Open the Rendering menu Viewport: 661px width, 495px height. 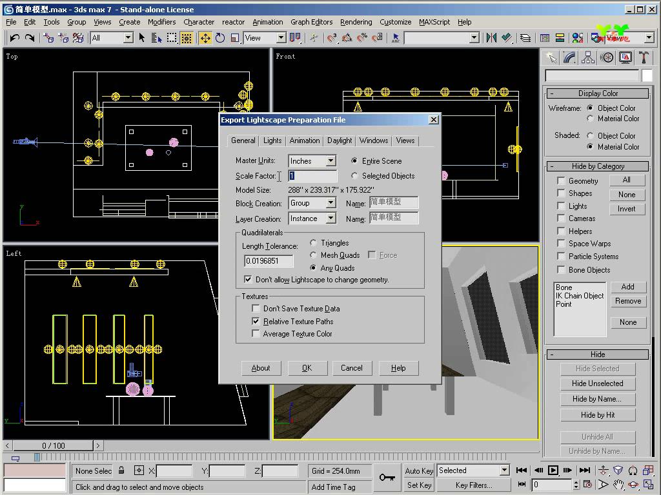point(356,22)
